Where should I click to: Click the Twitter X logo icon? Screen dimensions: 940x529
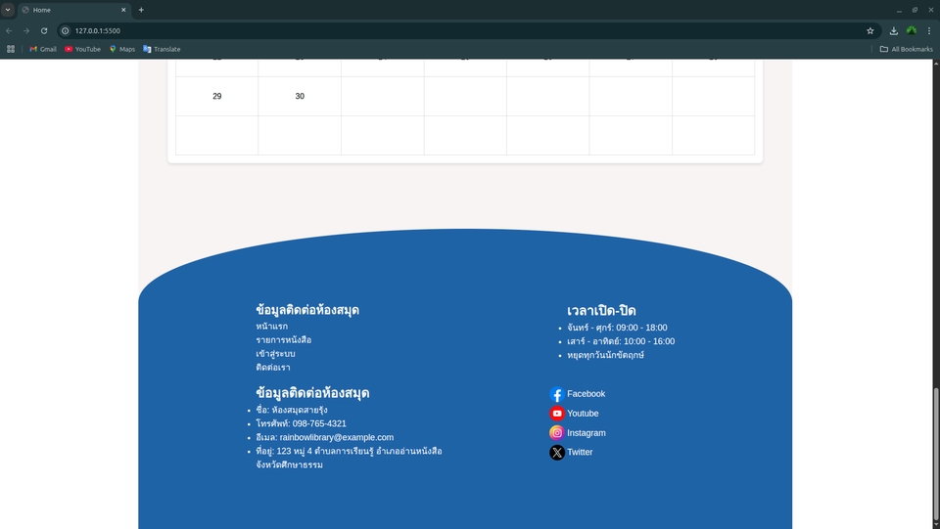557,453
